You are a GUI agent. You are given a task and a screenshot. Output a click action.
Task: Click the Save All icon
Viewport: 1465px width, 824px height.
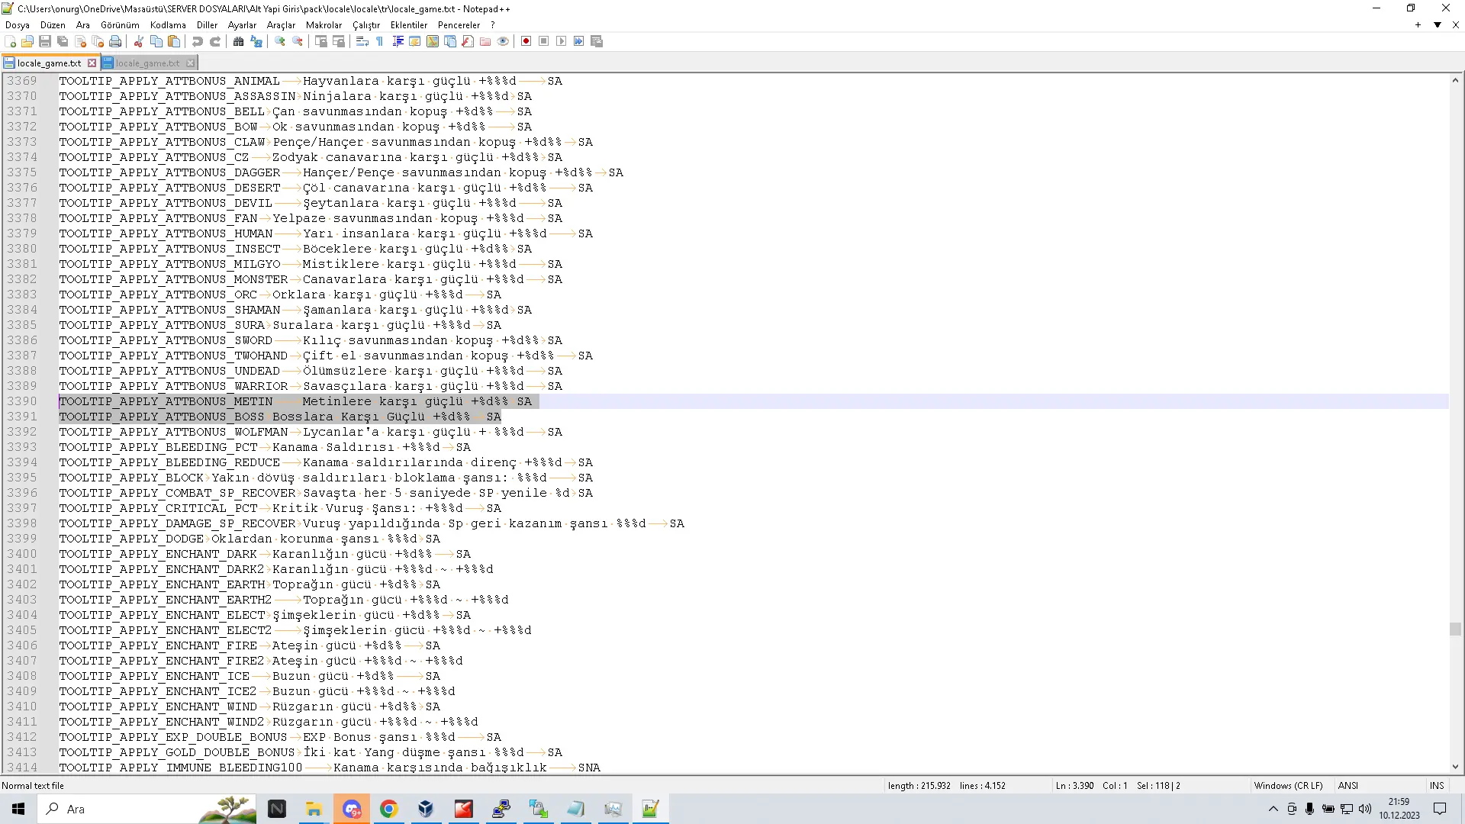point(63,41)
